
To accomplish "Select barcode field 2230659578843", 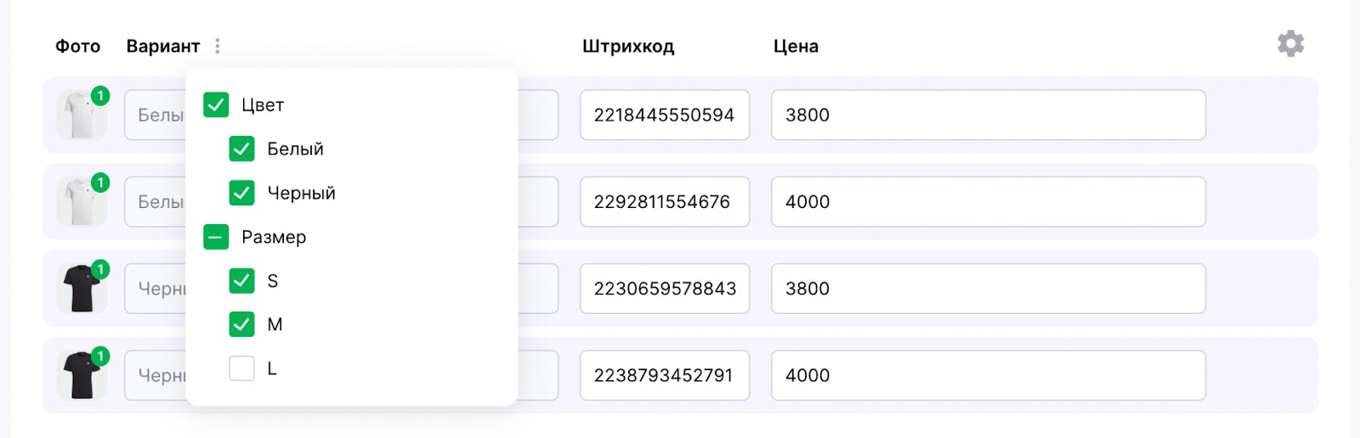I will click(x=665, y=289).
